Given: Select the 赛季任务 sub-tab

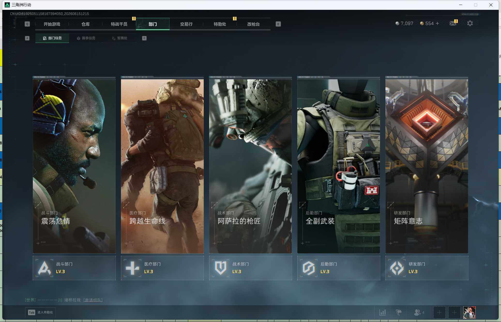Looking at the screenshot, I should click(86, 38).
